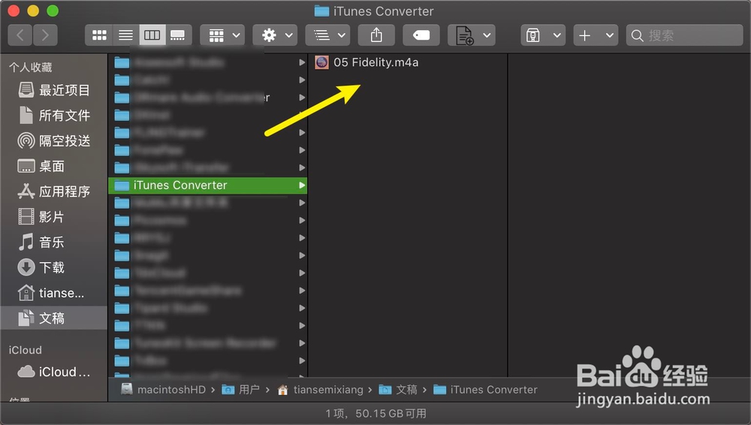Open 音乐 Music in the sidebar
The width and height of the screenshot is (751, 425).
53,243
